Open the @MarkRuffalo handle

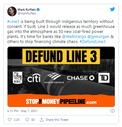pos(27,13)
